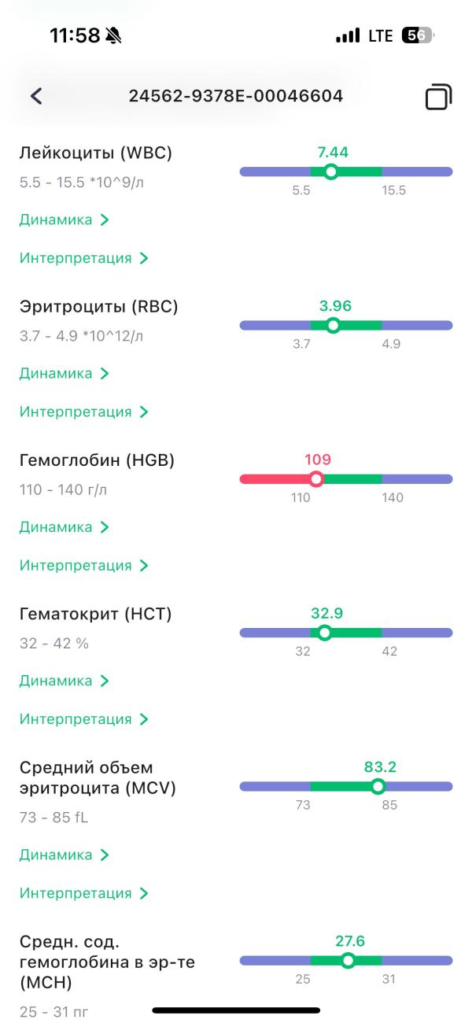Click the RBC range marker at 3.96
The height and width of the screenshot is (1023, 472).
click(333, 325)
